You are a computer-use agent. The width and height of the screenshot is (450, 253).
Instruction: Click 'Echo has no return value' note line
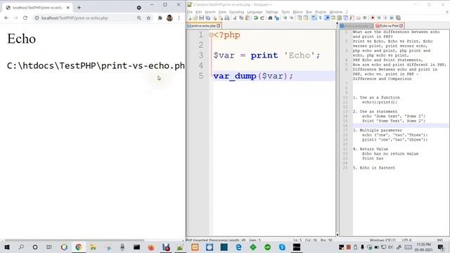pyautogui.click(x=390, y=154)
